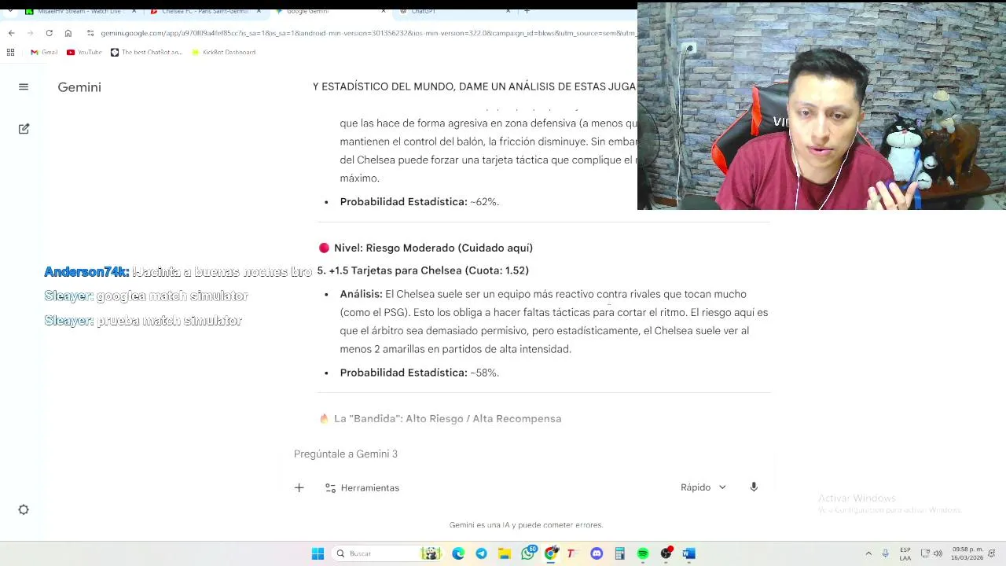Viewport: 1006px width, 566px height.
Task: Open Discord from taskbar
Action: coord(597,553)
